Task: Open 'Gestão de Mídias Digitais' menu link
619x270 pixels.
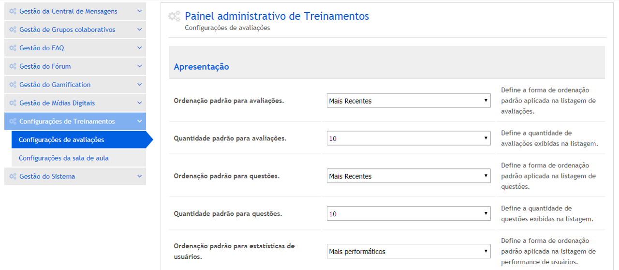Action: 57,103
